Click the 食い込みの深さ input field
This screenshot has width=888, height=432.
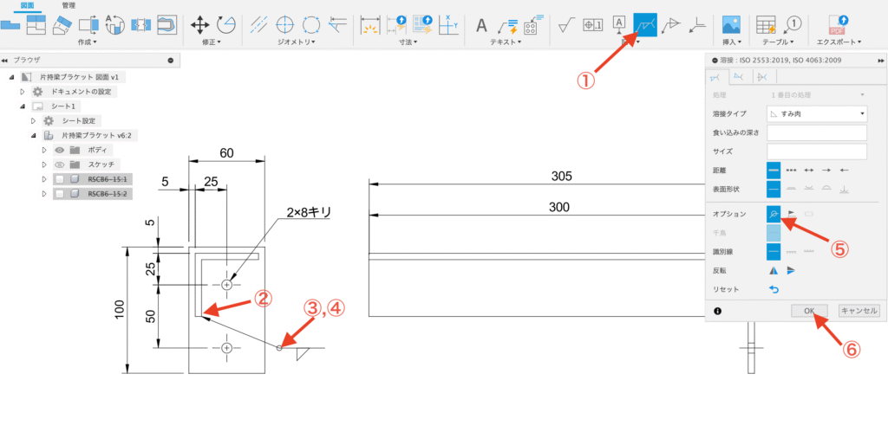(x=817, y=132)
